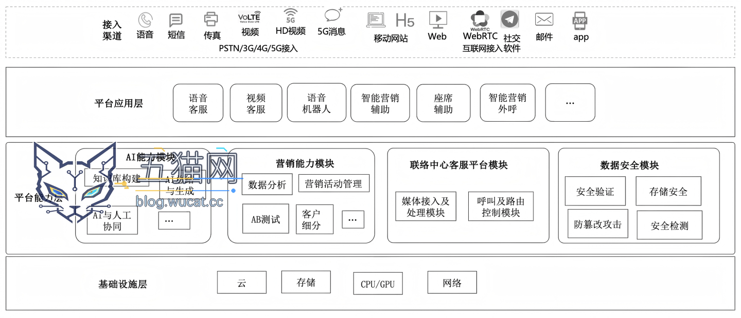Click the AB测试 box
Image resolution: width=741 pixels, height=318 pixels.
266,219
